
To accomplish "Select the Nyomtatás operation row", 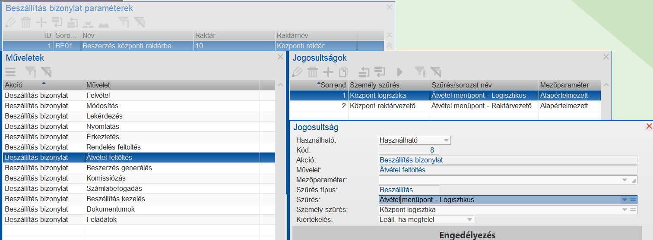I will (x=139, y=127).
